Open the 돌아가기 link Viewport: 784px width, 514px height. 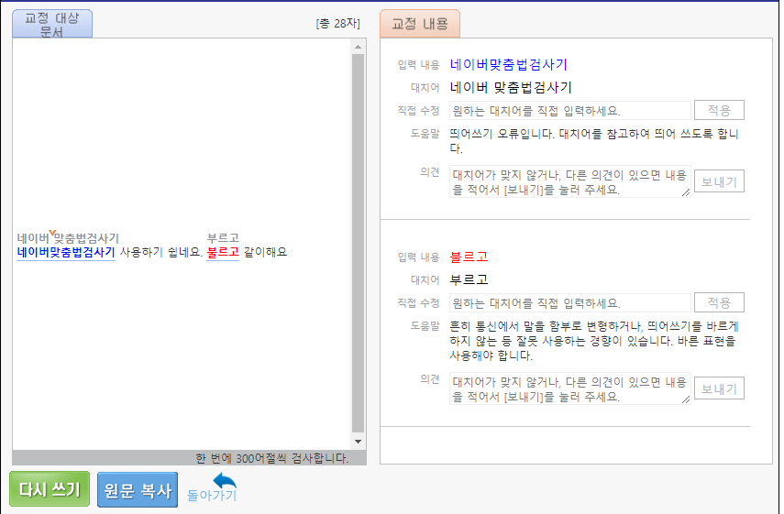click(x=212, y=495)
